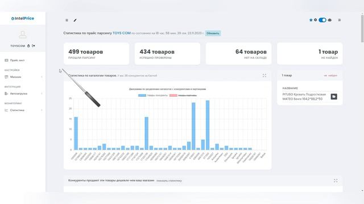Image resolution: width=364 pixels, height=204 pixels.
Task: Click the Обновить refresh button
Action: click(213, 33)
